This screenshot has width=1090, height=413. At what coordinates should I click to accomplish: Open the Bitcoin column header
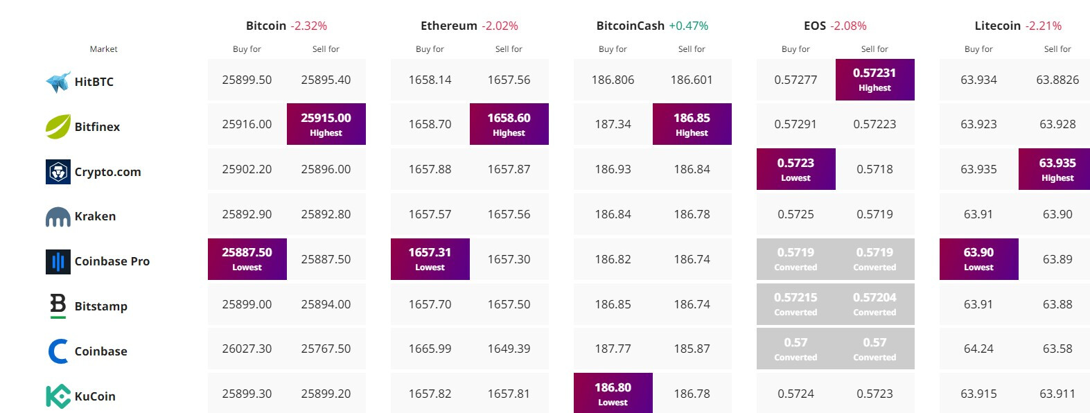(x=266, y=26)
